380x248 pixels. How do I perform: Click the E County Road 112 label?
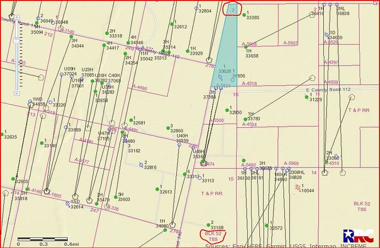pyautogui.click(x=328, y=90)
